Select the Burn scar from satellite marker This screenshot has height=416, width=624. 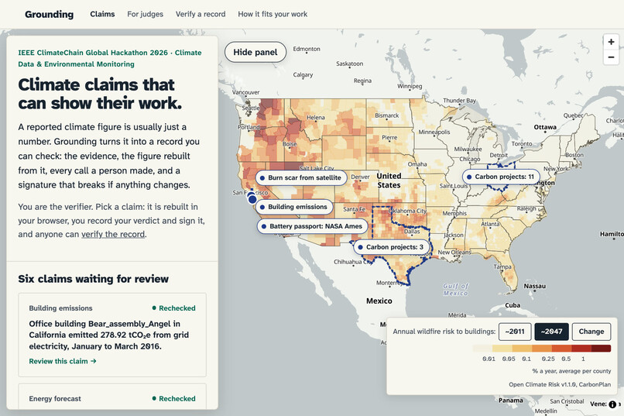pos(301,177)
